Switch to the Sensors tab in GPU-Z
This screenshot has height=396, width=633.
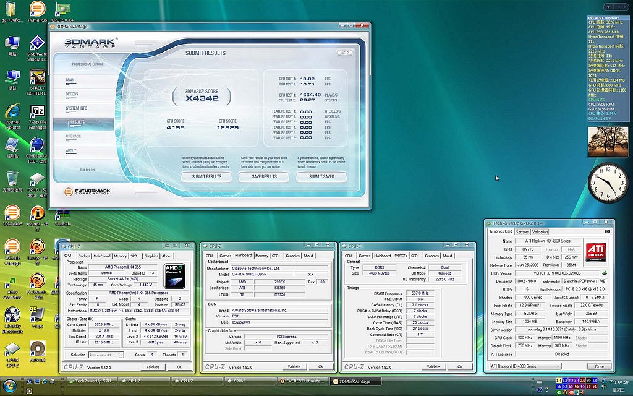point(522,232)
